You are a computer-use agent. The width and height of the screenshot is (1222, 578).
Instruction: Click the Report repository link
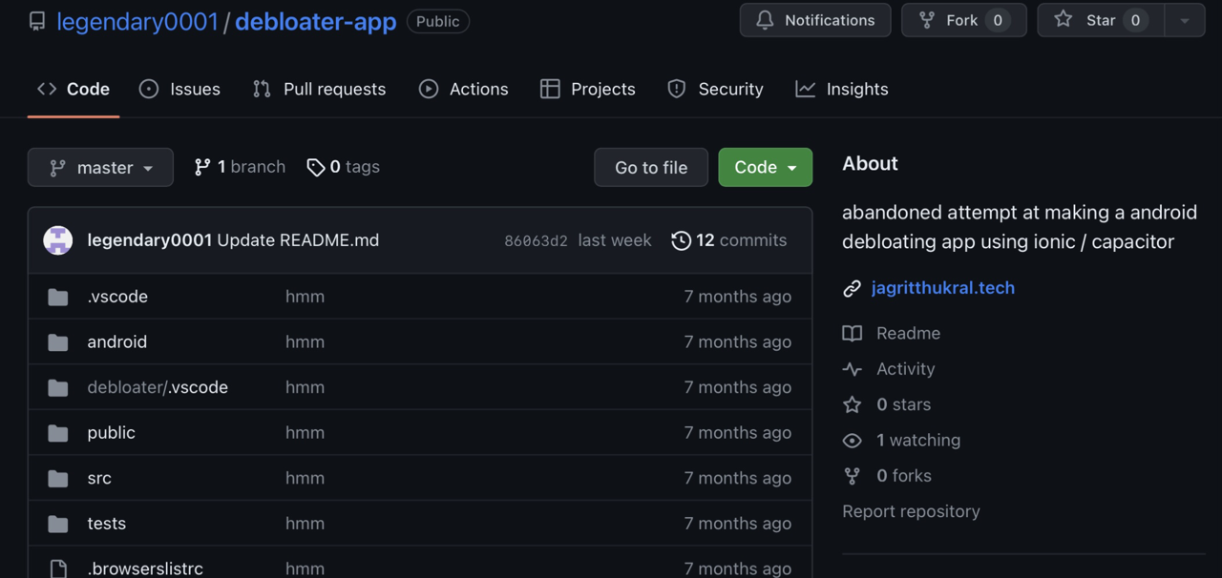[x=911, y=511]
